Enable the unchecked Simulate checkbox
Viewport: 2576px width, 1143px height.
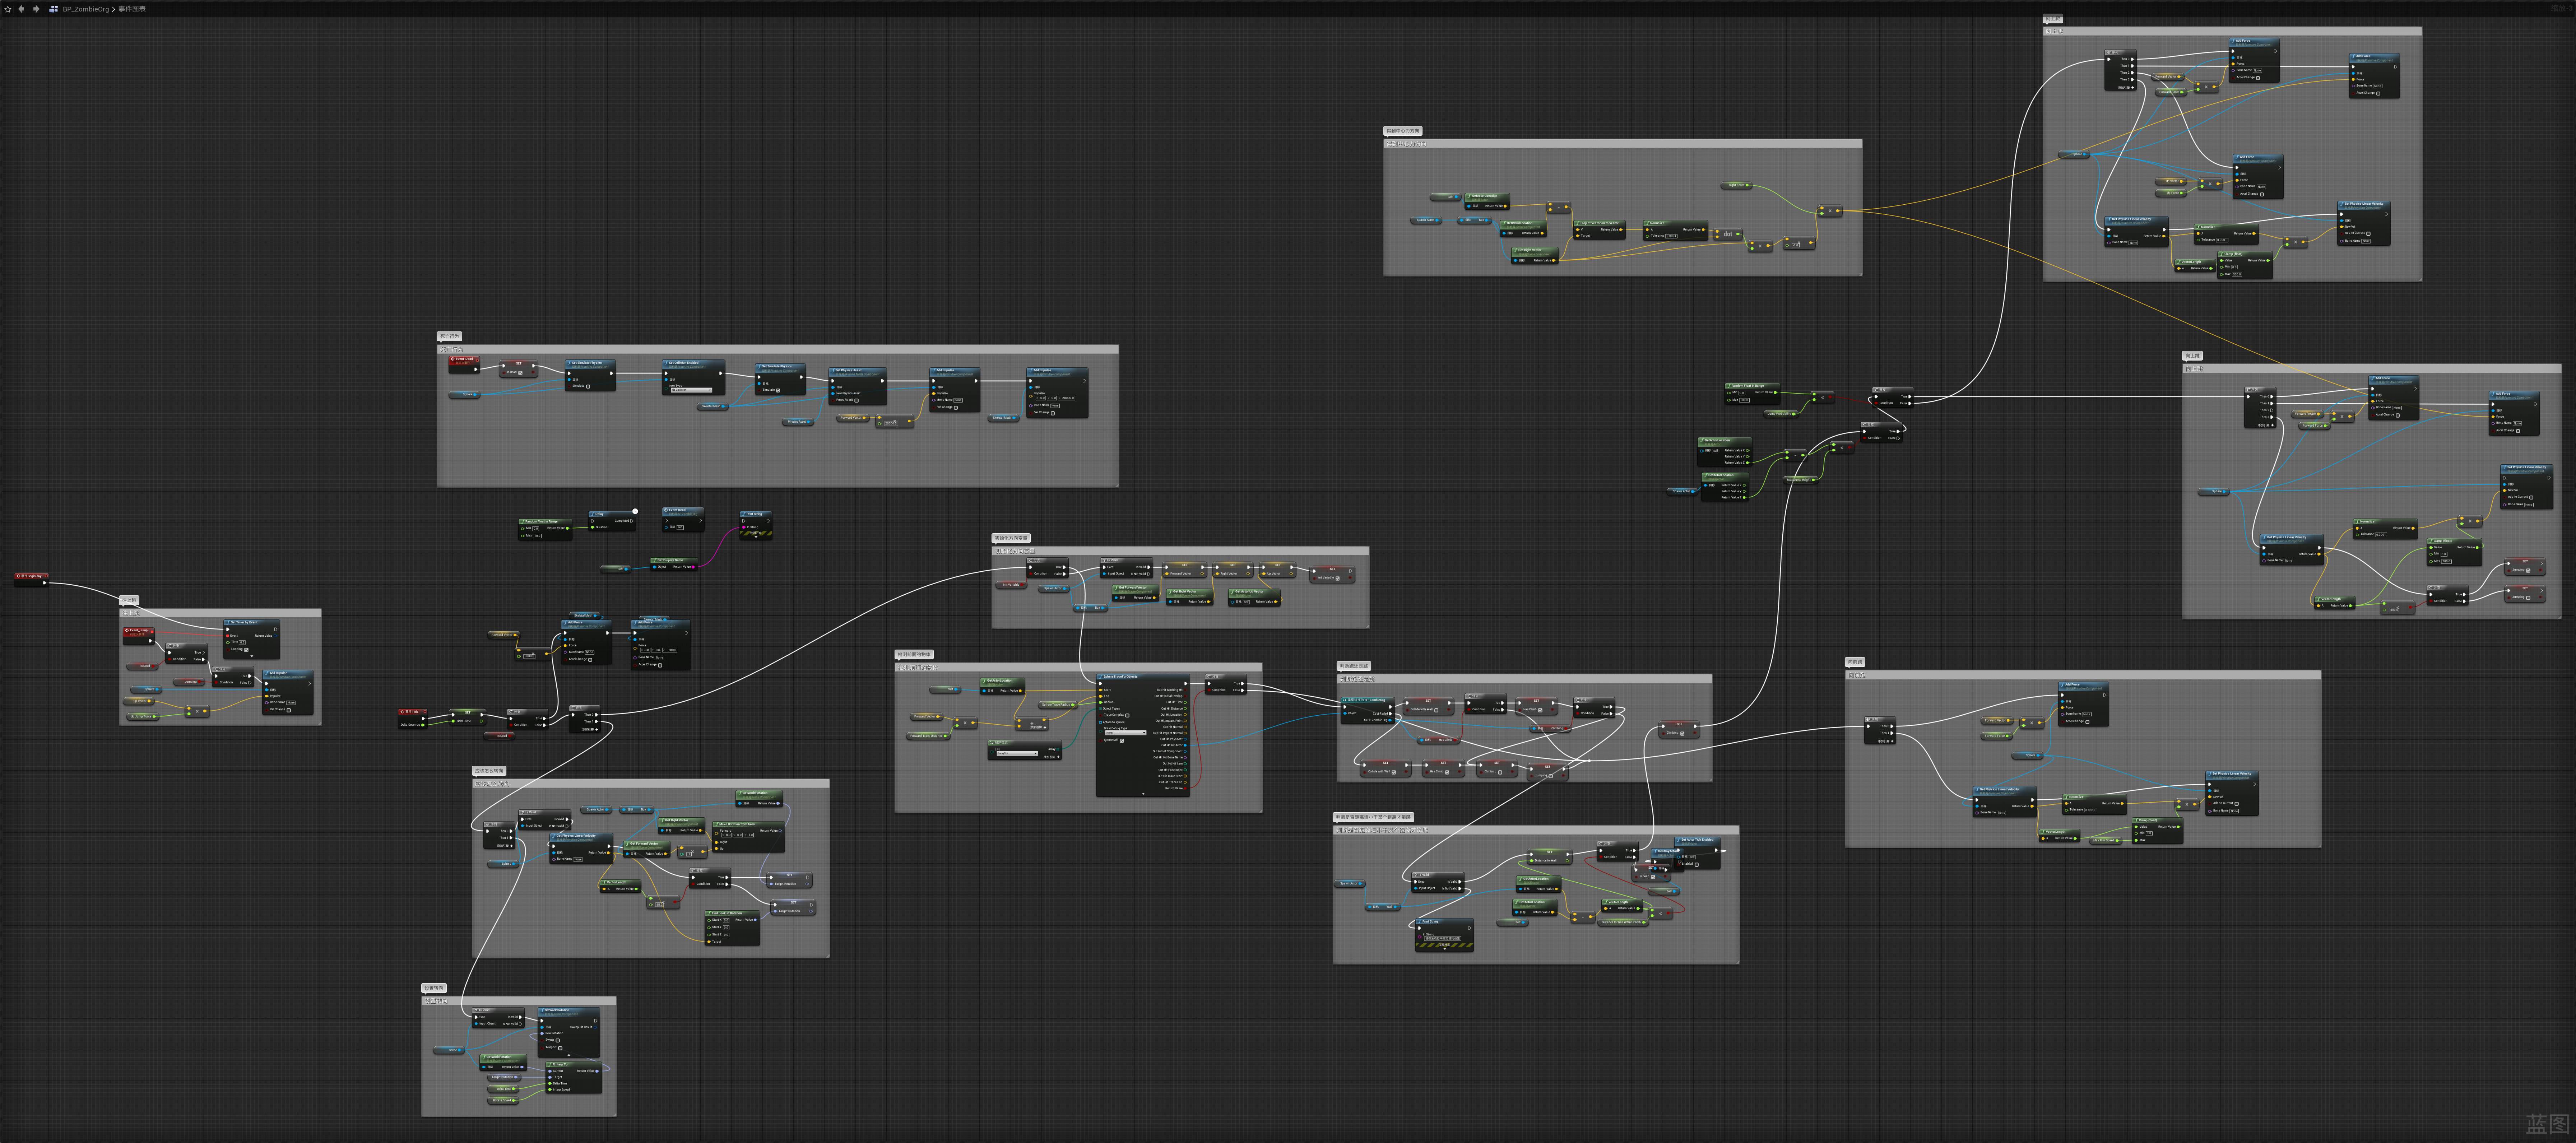[588, 387]
